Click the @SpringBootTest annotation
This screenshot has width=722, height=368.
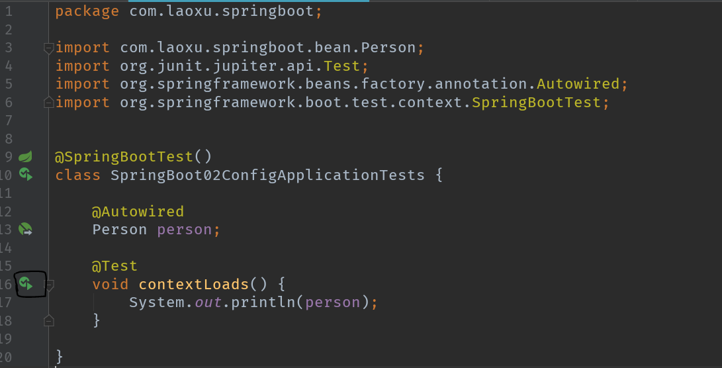[124, 157]
